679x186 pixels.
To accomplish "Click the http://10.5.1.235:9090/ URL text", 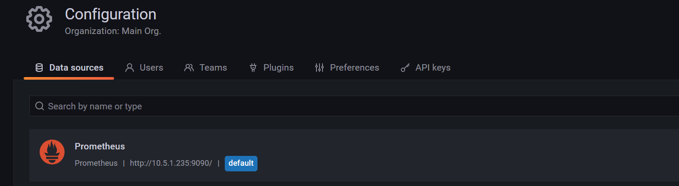I will tap(171, 163).
